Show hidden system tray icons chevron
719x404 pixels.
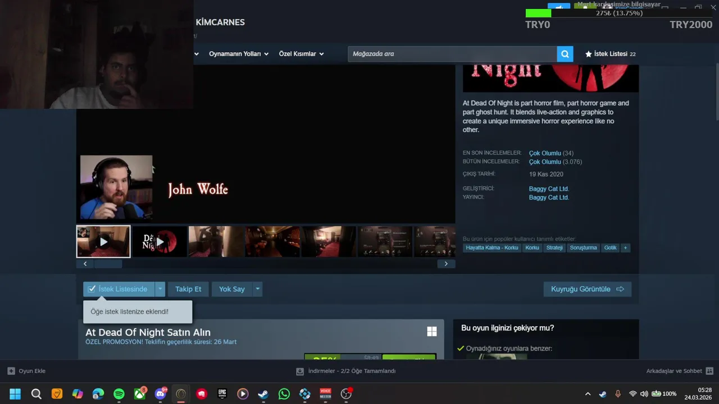588,394
